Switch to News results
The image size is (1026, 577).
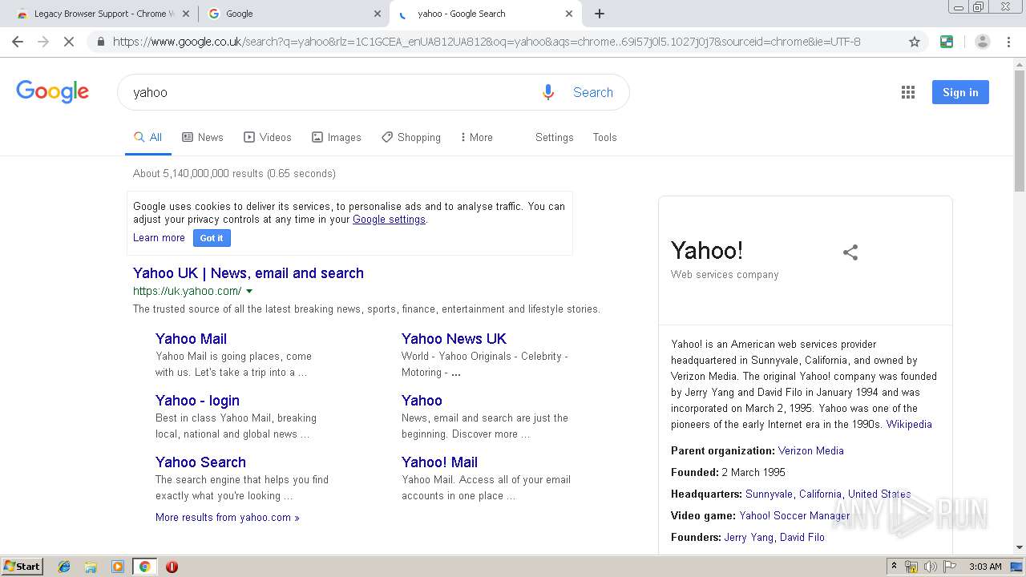click(203, 137)
